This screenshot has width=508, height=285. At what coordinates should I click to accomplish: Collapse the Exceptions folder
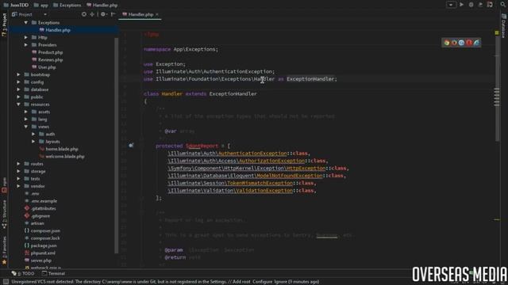coord(26,23)
